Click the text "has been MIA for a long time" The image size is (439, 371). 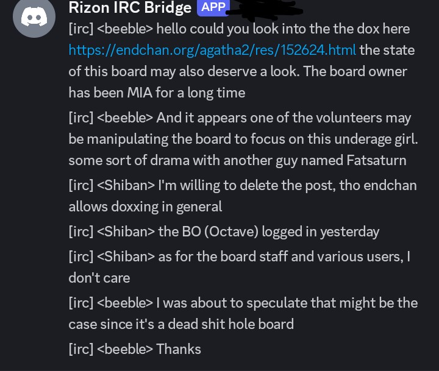pos(157,93)
